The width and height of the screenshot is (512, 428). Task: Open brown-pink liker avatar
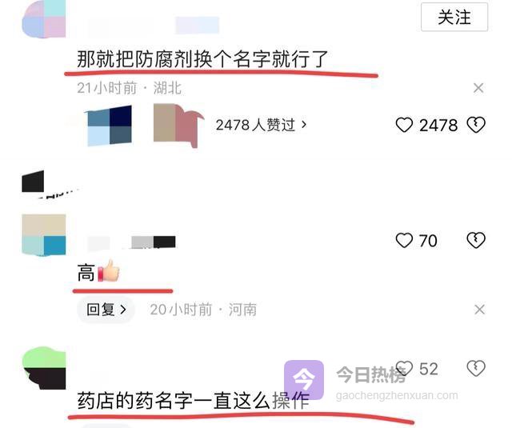[x=178, y=126]
